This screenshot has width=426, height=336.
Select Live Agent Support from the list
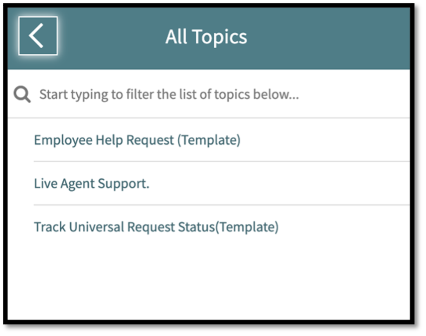pos(92,183)
